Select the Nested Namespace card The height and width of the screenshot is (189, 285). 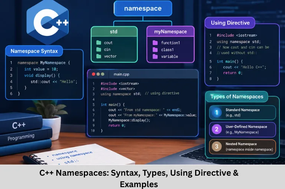point(242,147)
